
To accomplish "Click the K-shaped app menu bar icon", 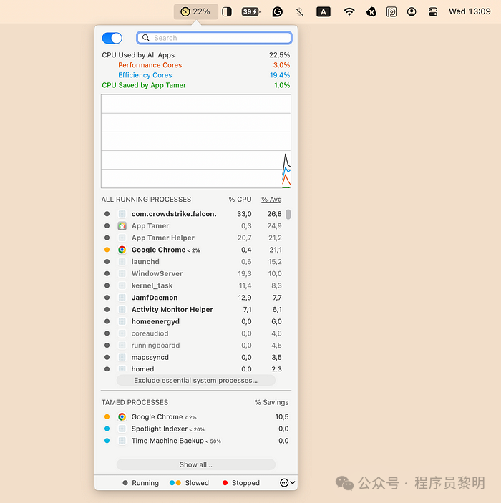I will pyautogui.click(x=371, y=12).
